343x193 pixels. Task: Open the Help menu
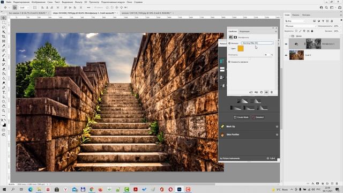click(x=138, y=2)
